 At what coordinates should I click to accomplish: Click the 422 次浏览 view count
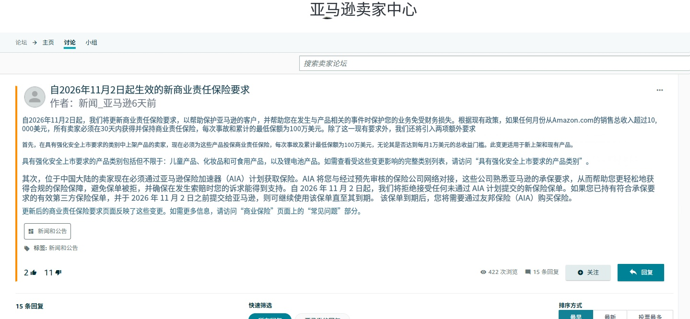pyautogui.click(x=503, y=272)
